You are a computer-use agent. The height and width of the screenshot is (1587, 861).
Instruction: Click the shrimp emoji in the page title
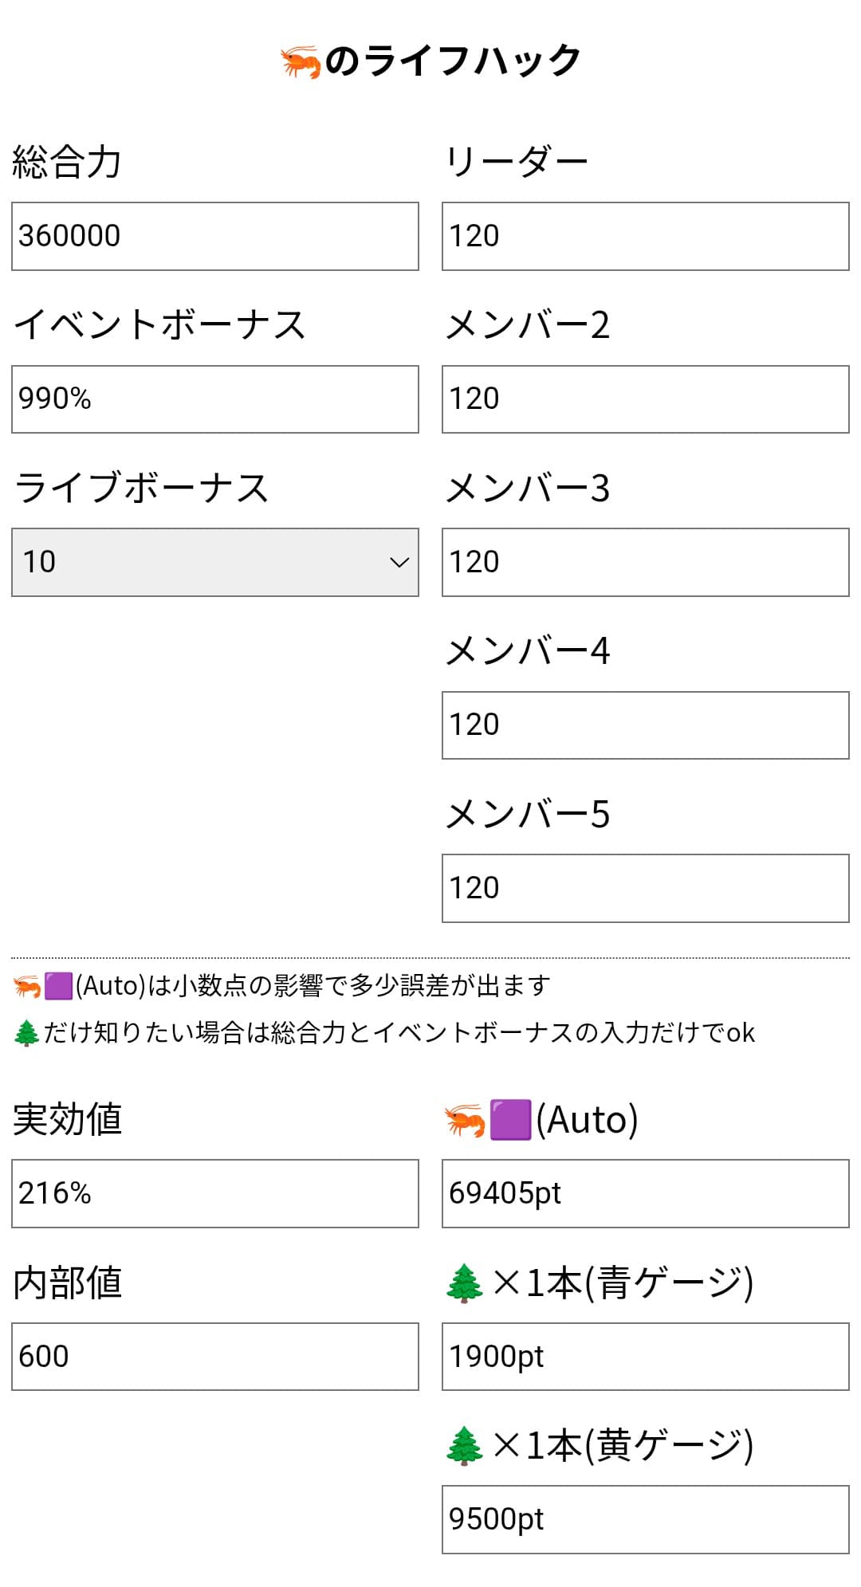(301, 61)
